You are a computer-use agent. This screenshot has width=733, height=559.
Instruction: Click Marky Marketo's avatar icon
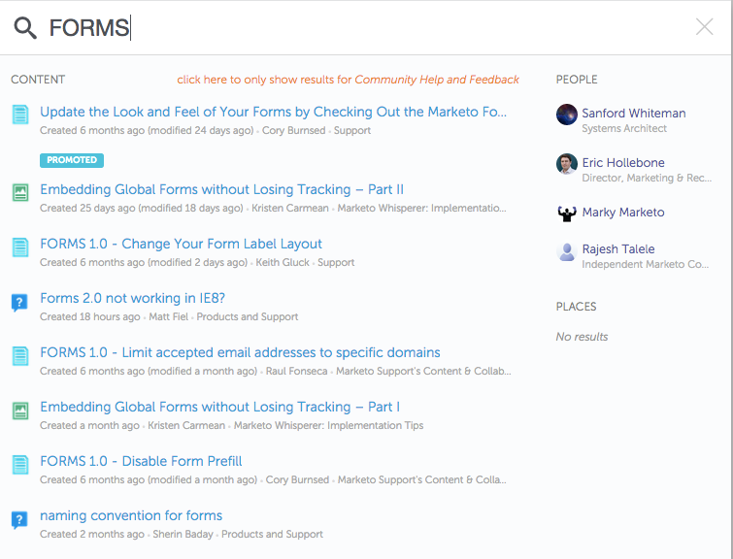tap(567, 214)
